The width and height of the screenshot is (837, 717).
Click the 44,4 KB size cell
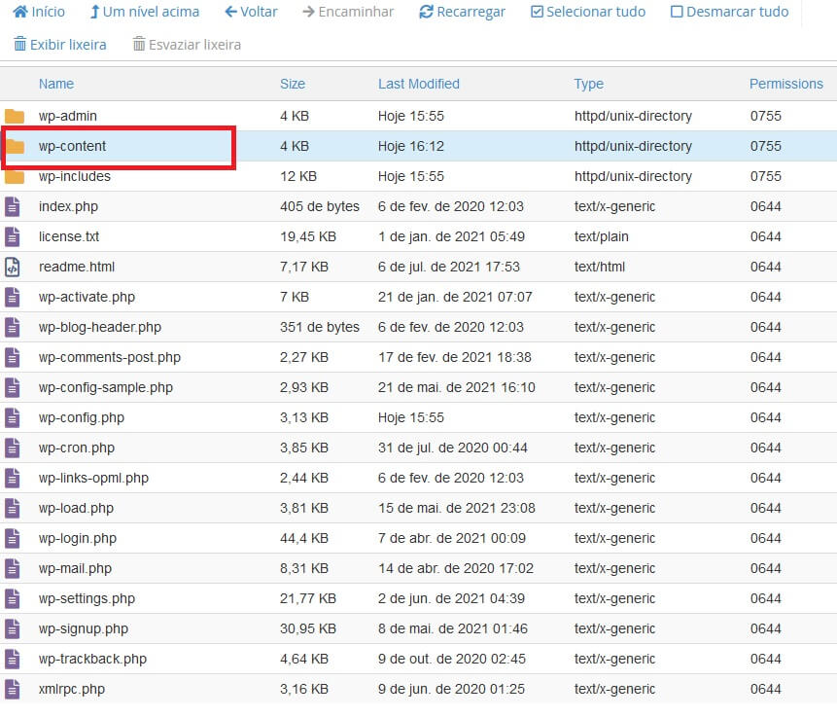[x=303, y=539]
